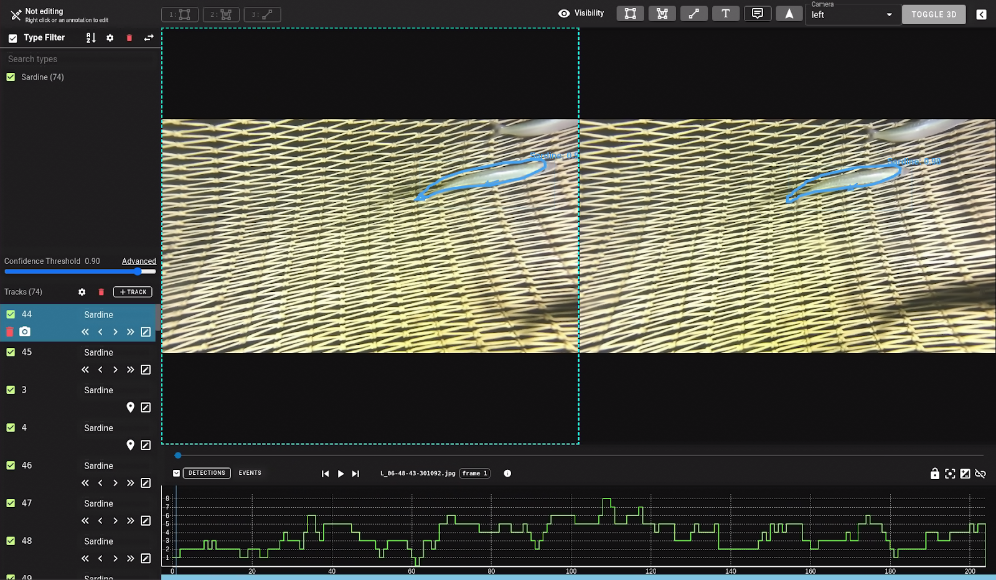The image size is (996, 580).
Task: Open the Camera dropdown showing left
Action: click(x=852, y=15)
